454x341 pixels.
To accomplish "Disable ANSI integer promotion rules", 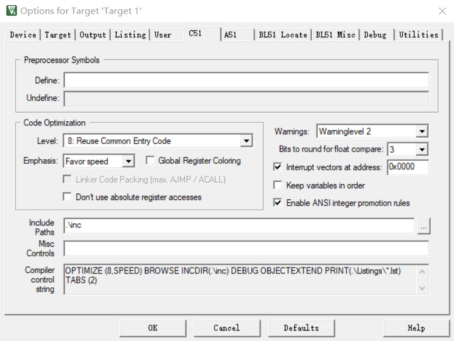I will point(278,203).
